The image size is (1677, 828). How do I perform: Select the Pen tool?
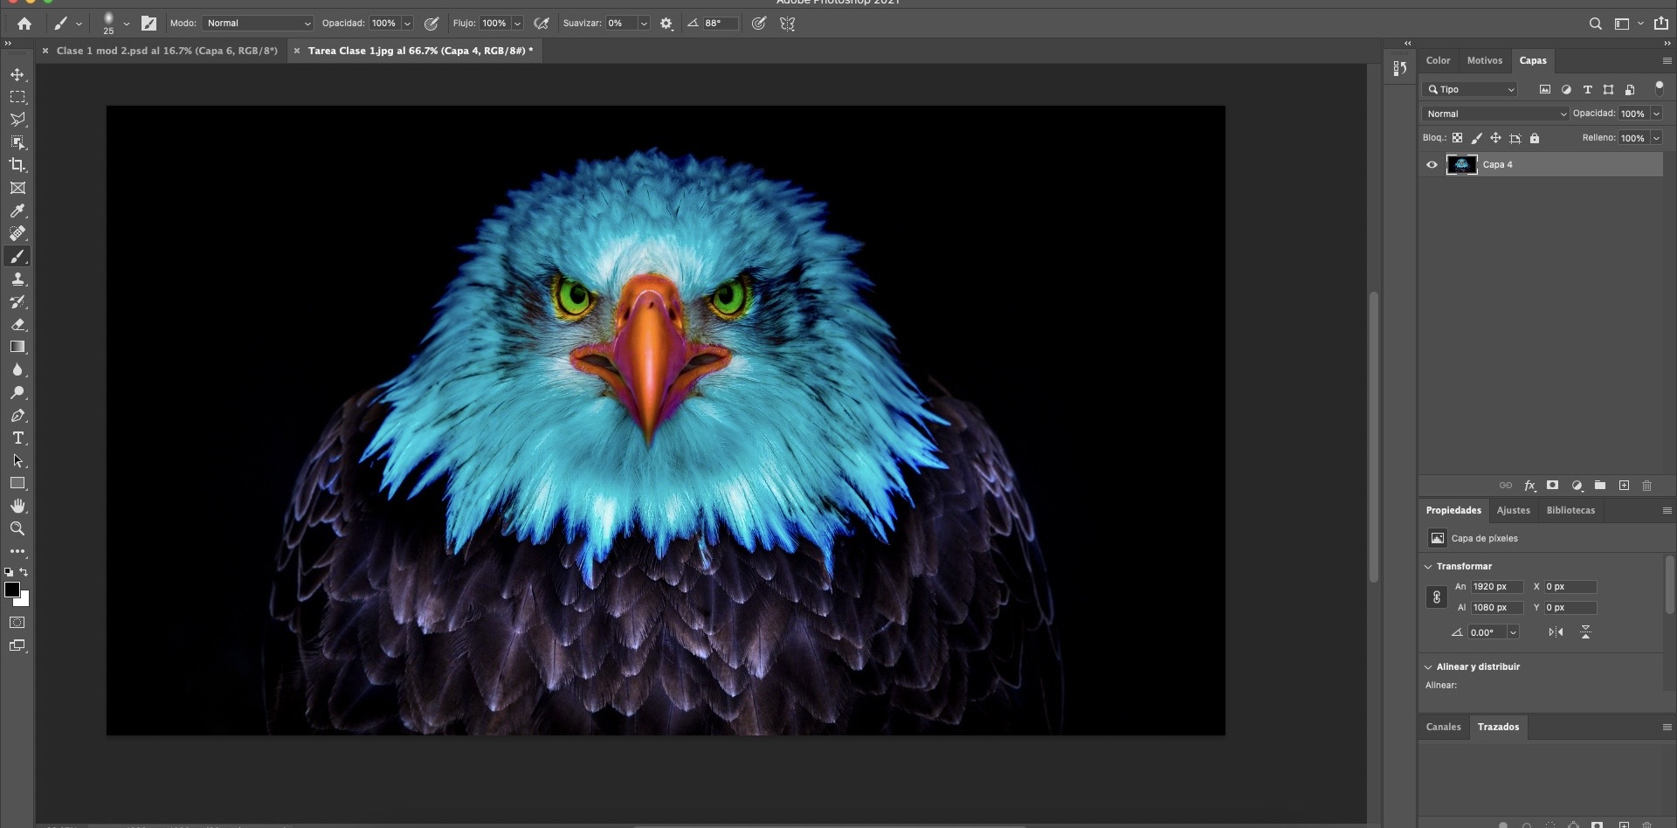point(17,415)
